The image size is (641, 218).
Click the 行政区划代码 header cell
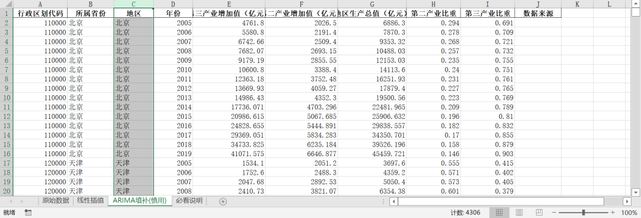40,13
